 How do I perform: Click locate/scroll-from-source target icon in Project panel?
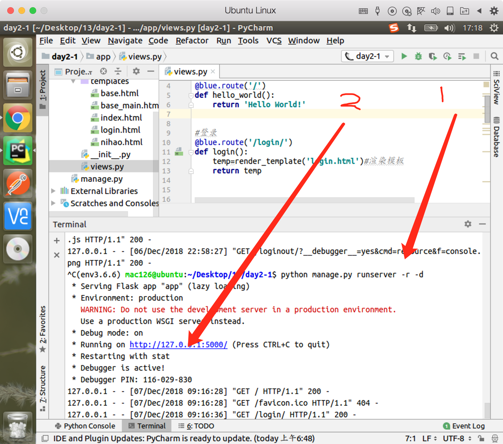[103, 71]
